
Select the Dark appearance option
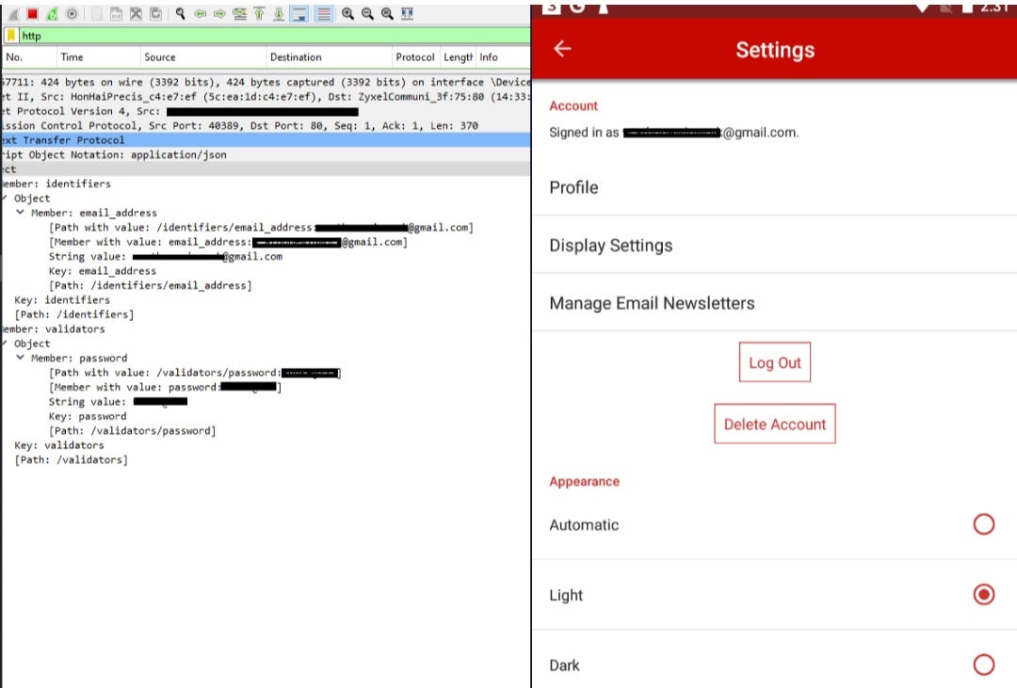[x=983, y=664]
